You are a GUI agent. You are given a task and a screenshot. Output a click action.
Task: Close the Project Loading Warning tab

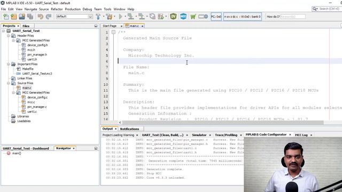tap(137, 135)
